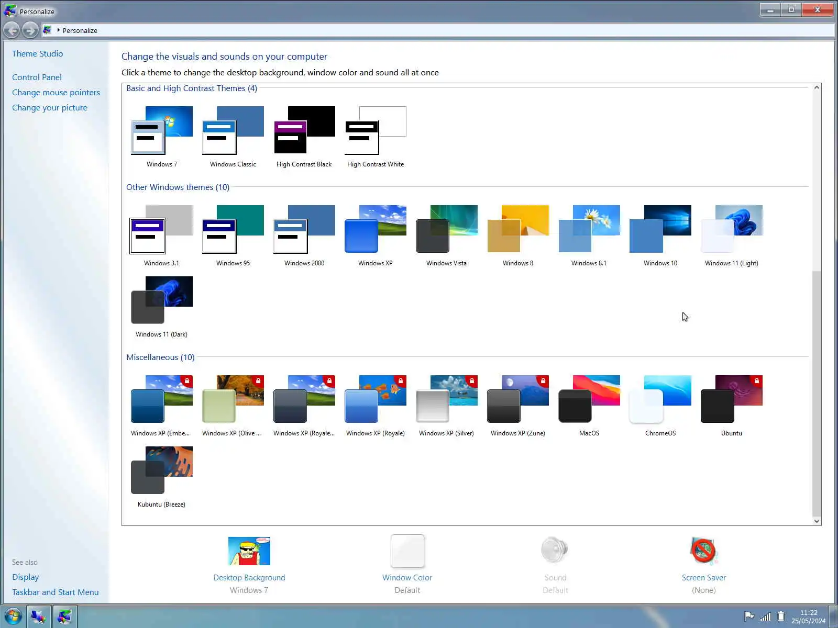Click the Personalize taskbar button
The image size is (838, 628).
coord(64,616)
